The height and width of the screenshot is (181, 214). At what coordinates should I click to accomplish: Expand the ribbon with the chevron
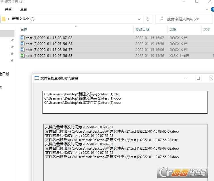click(x=207, y=9)
